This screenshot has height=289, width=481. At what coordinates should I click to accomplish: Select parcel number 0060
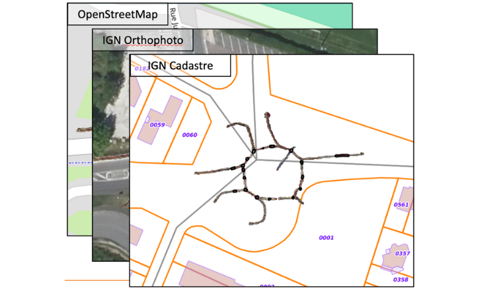pyautogui.click(x=190, y=135)
